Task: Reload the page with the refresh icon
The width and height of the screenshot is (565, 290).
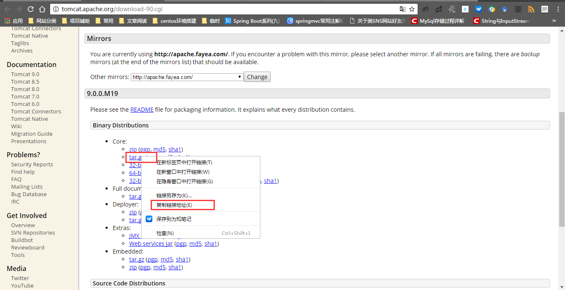Action: point(31,9)
